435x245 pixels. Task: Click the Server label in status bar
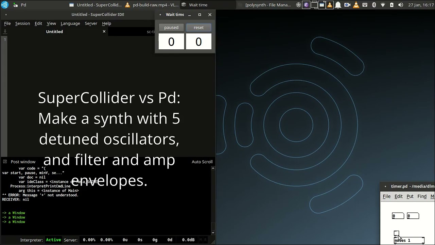coord(71,240)
